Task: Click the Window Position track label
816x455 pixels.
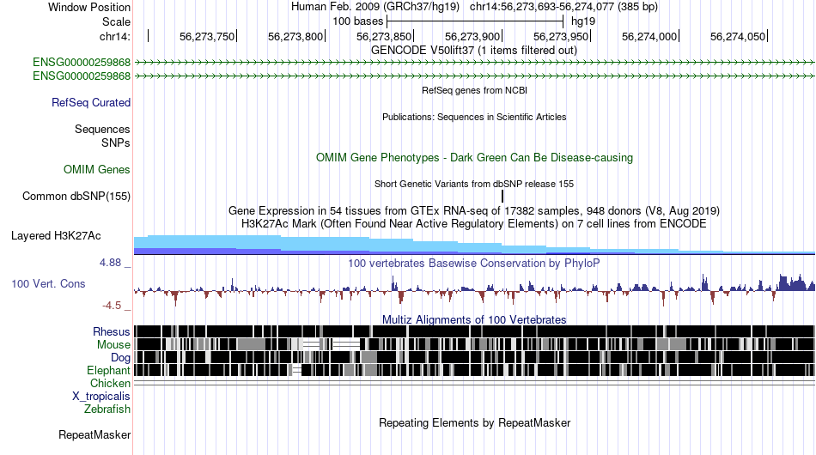Action: coord(89,7)
